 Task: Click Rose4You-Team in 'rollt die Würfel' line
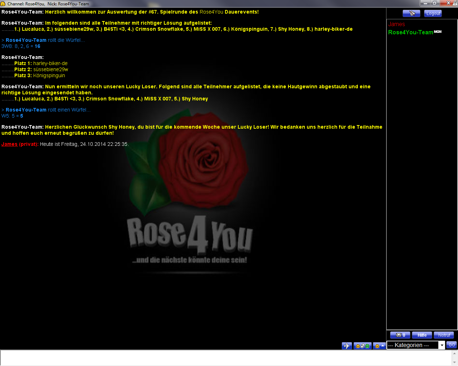pos(26,40)
